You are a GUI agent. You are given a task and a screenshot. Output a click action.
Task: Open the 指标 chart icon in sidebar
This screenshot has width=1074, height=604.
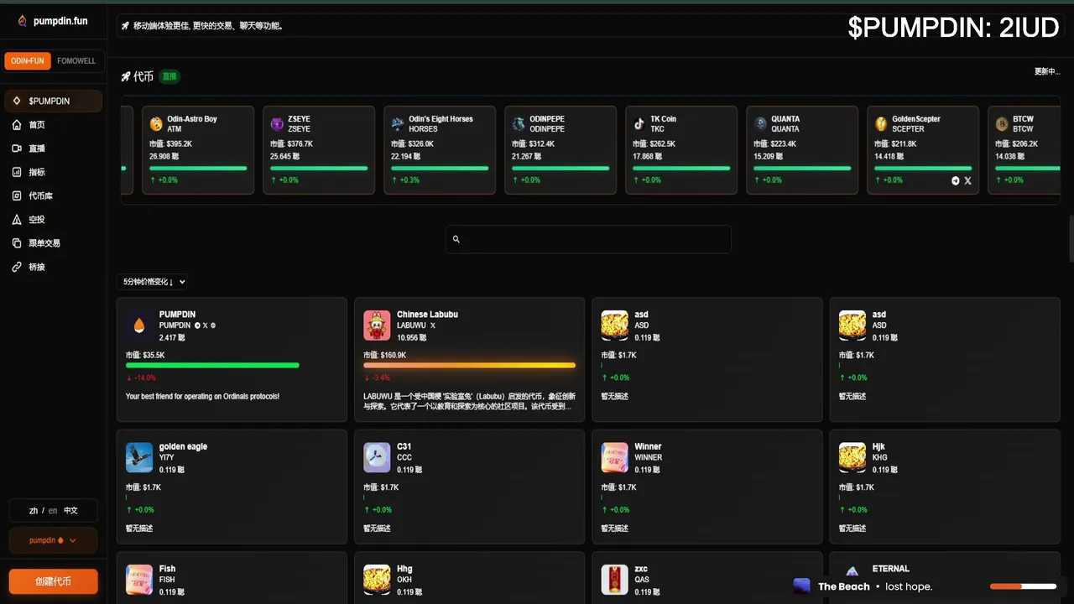[x=17, y=172]
